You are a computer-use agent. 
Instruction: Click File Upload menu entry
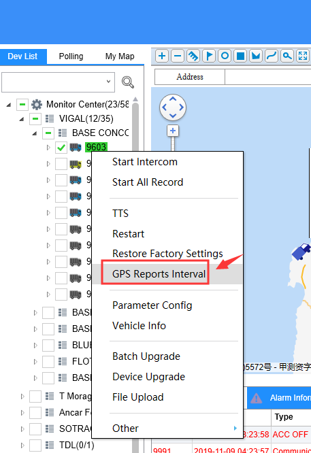(138, 397)
